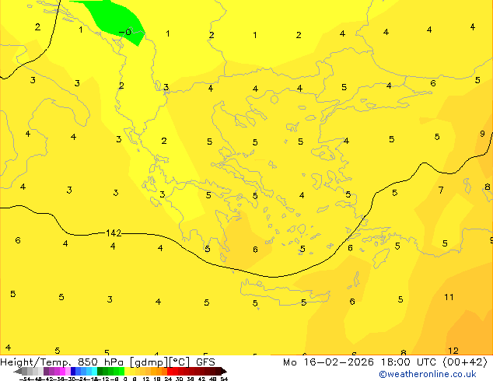Pick the dark green legend swatch
The image size is (493, 381).
[100, 371]
